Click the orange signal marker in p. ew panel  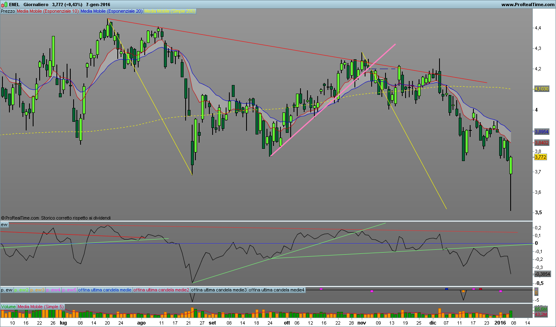point(463,291)
